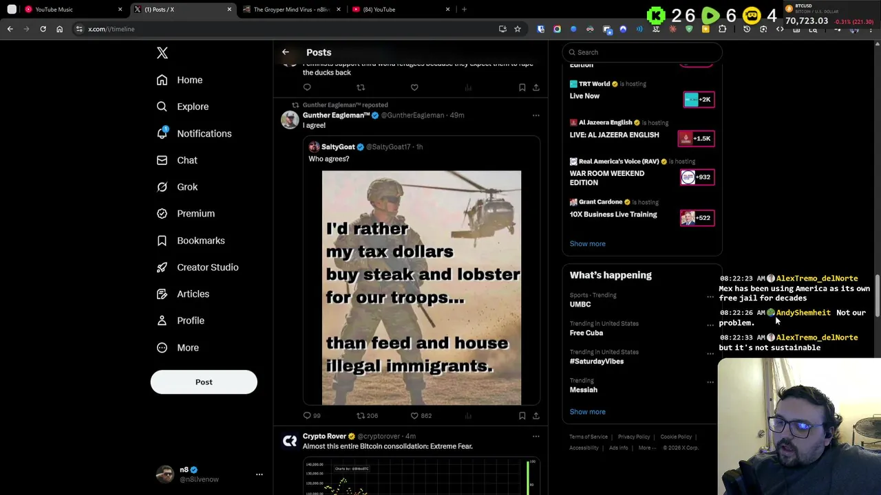Image resolution: width=881 pixels, height=495 pixels.
Task: Open options dots for #SaturdayVibes trend
Action: point(710,353)
